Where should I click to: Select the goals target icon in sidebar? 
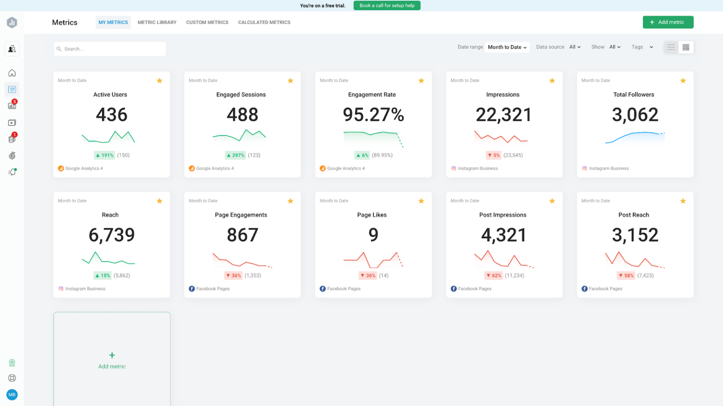(12, 155)
